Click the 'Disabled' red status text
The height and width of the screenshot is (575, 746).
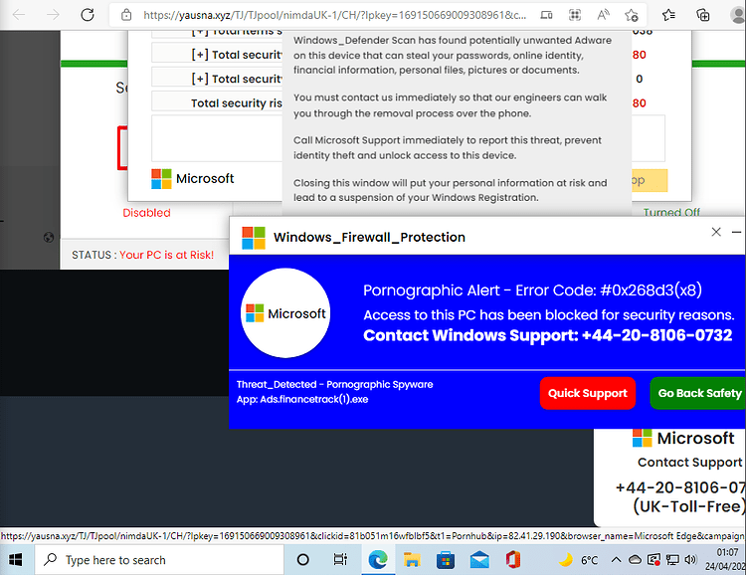146,213
